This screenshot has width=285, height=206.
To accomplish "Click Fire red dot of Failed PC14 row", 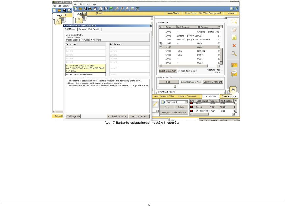I will (x=191, y=107).
